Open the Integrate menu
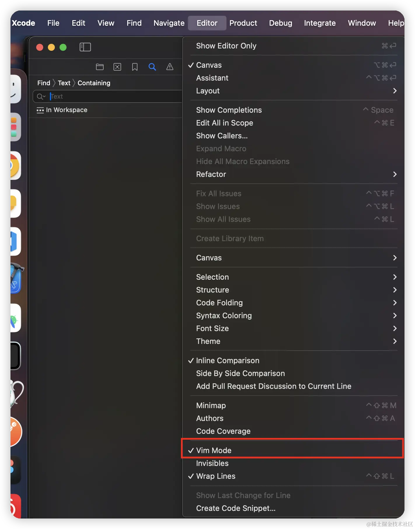Screen dimensions: 415x529 pyautogui.click(x=320, y=23)
